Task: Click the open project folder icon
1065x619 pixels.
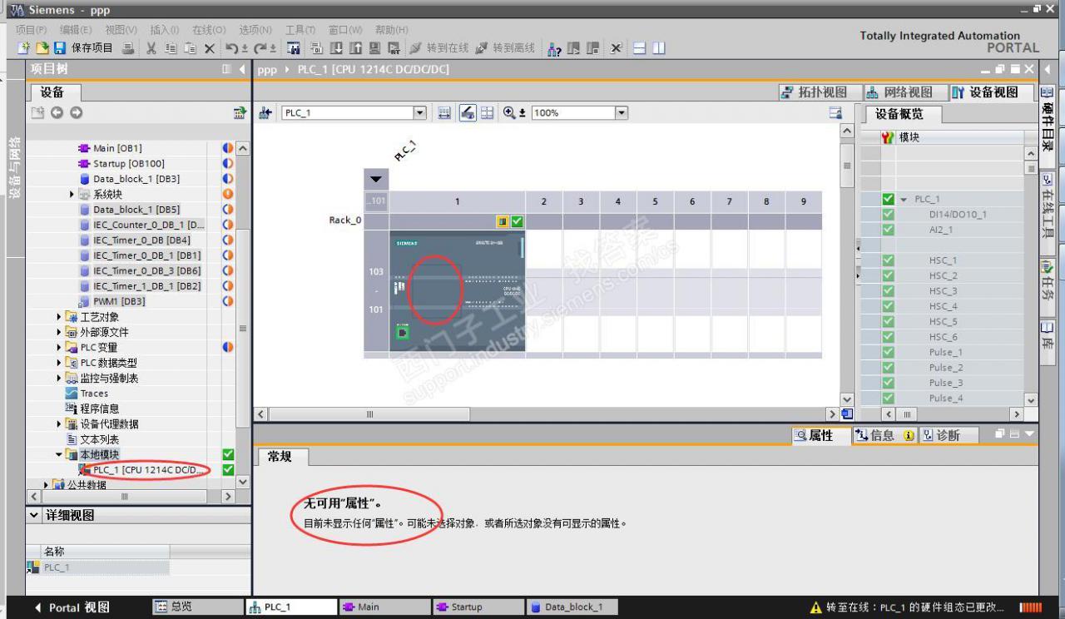Action: (42, 48)
